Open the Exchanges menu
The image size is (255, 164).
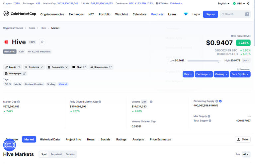[76, 14]
